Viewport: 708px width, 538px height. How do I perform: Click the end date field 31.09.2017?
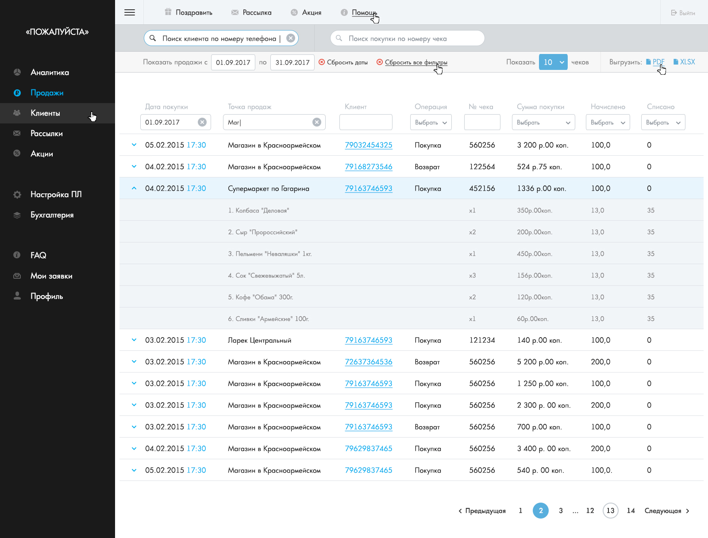click(292, 62)
